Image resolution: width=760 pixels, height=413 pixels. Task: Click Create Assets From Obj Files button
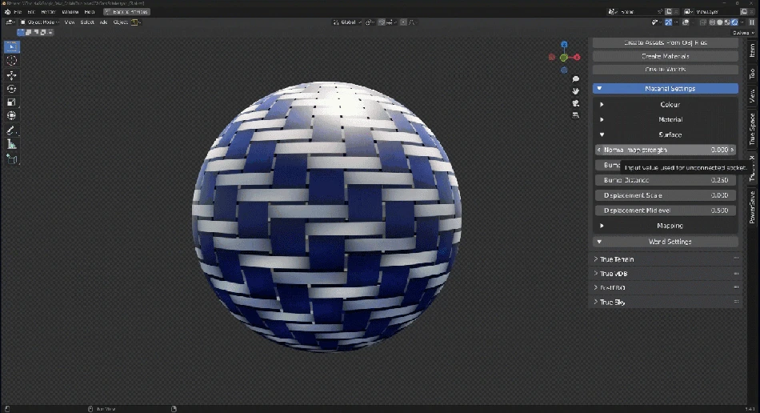(665, 42)
